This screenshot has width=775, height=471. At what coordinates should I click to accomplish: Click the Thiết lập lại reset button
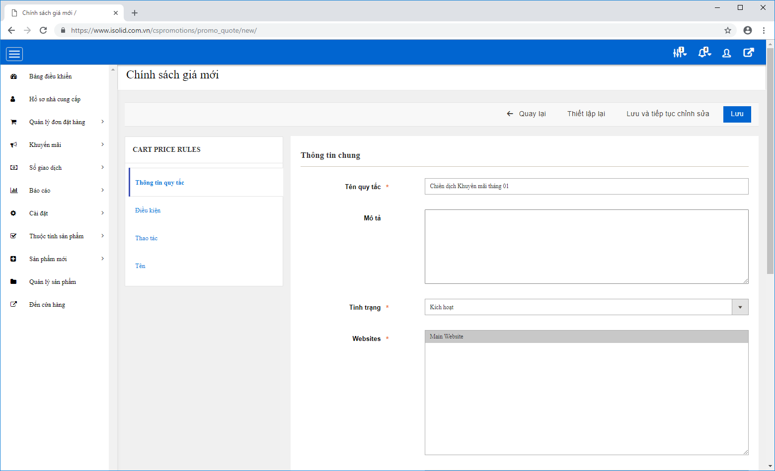click(x=586, y=114)
